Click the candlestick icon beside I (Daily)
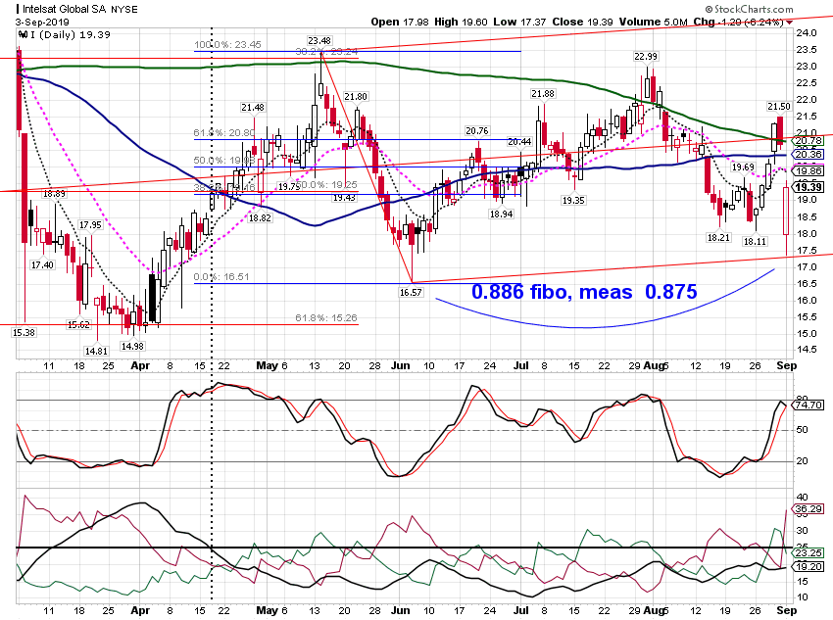 [23, 34]
